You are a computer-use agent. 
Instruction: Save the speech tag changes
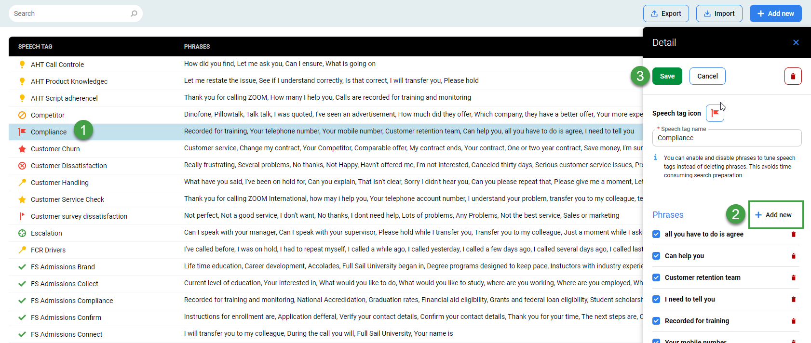tap(667, 76)
